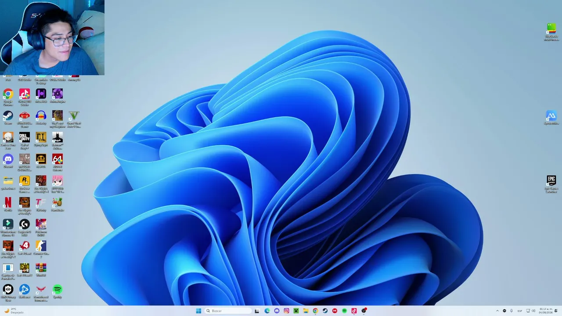Select the Spotify desktop icon
Viewport: 562px width, 316px height.
coord(58,291)
